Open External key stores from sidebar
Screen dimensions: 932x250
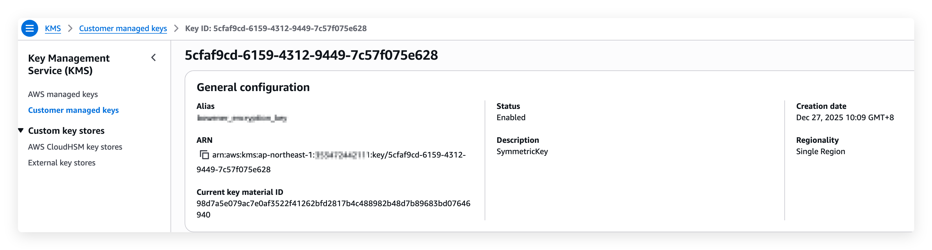pos(62,162)
